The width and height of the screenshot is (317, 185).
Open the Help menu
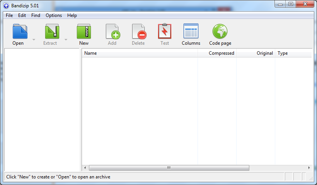click(x=72, y=15)
